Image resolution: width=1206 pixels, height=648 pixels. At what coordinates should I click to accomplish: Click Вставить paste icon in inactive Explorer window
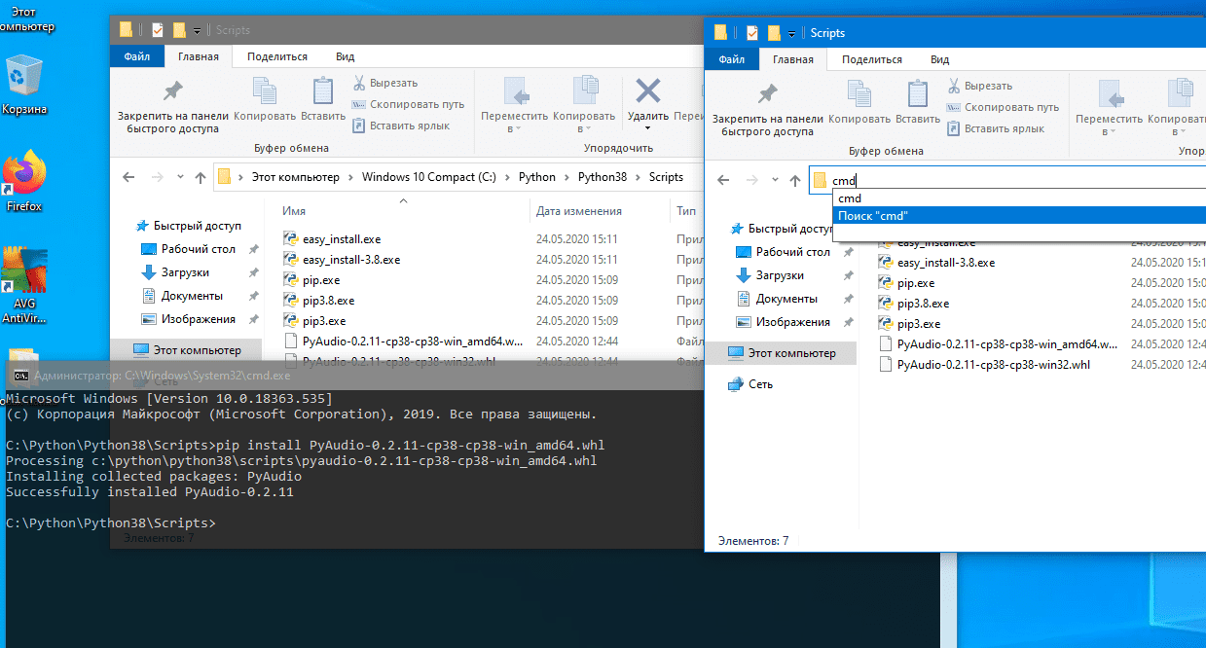coord(322,92)
